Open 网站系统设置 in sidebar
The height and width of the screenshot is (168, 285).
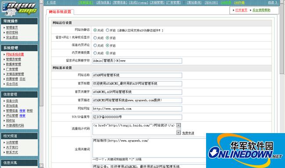15,54
